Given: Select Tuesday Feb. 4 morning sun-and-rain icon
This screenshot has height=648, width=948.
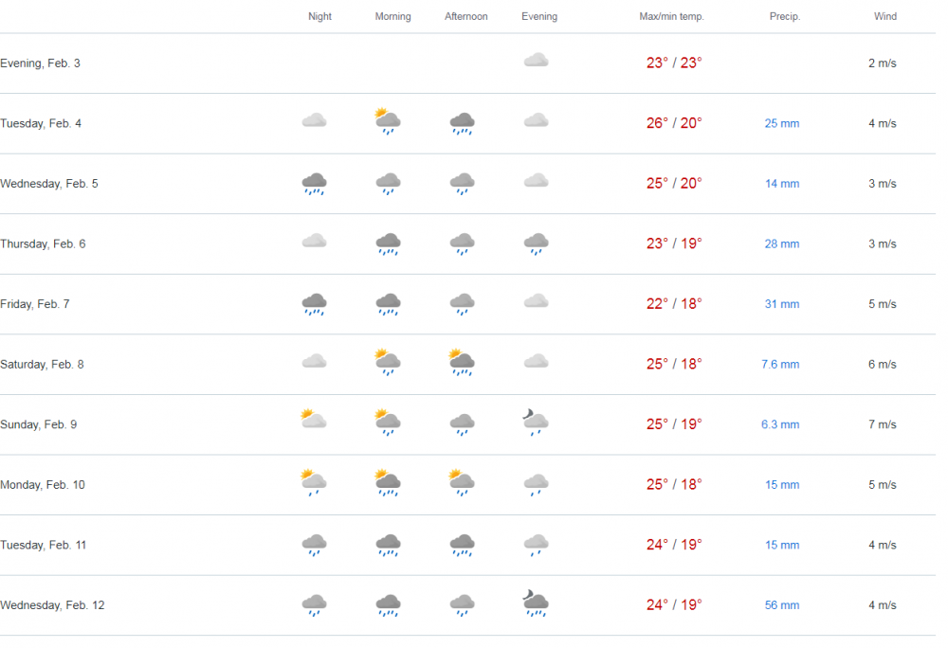Looking at the screenshot, I should click(x=388, y=119).
